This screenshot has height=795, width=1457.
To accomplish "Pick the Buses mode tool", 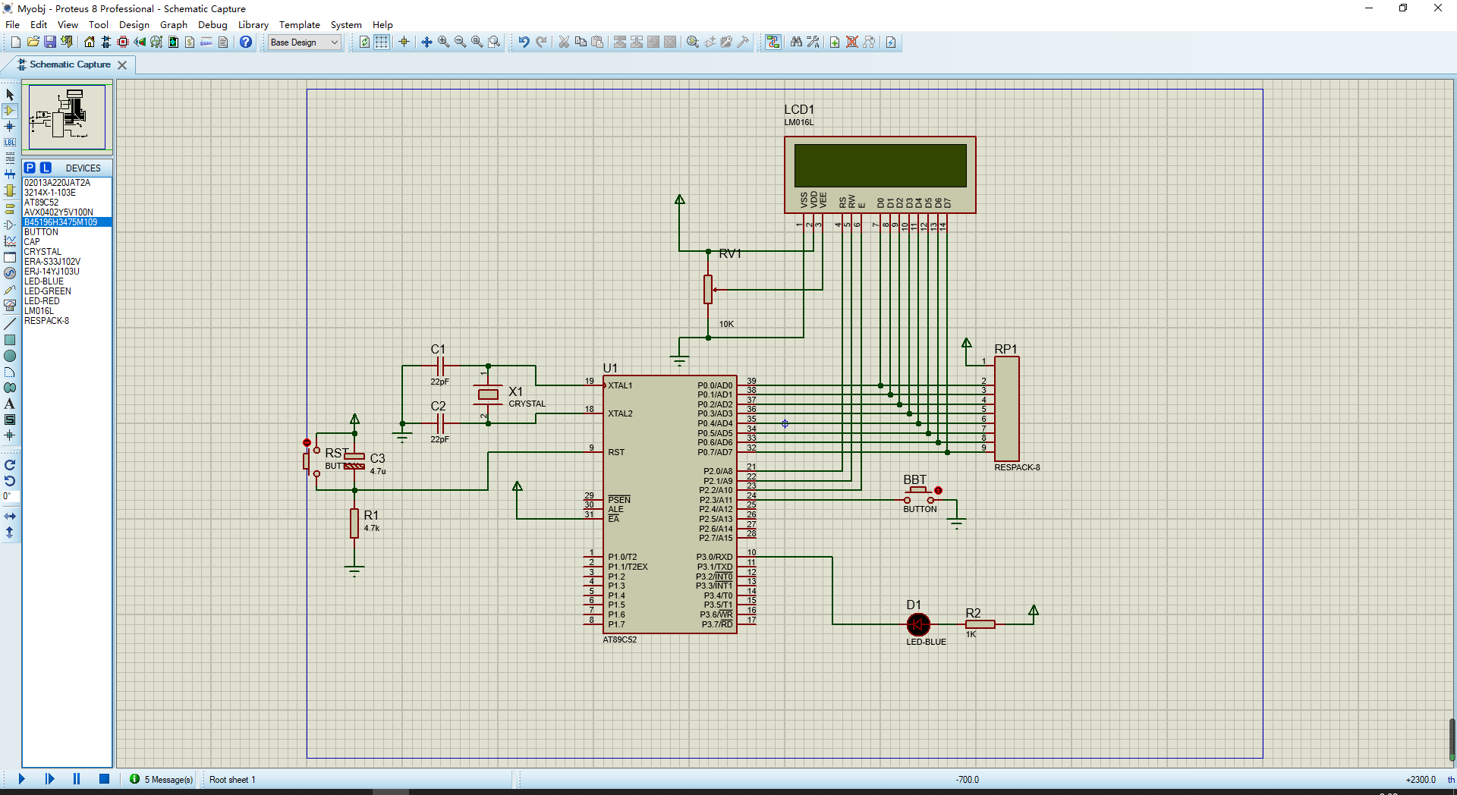I will 10,174.
